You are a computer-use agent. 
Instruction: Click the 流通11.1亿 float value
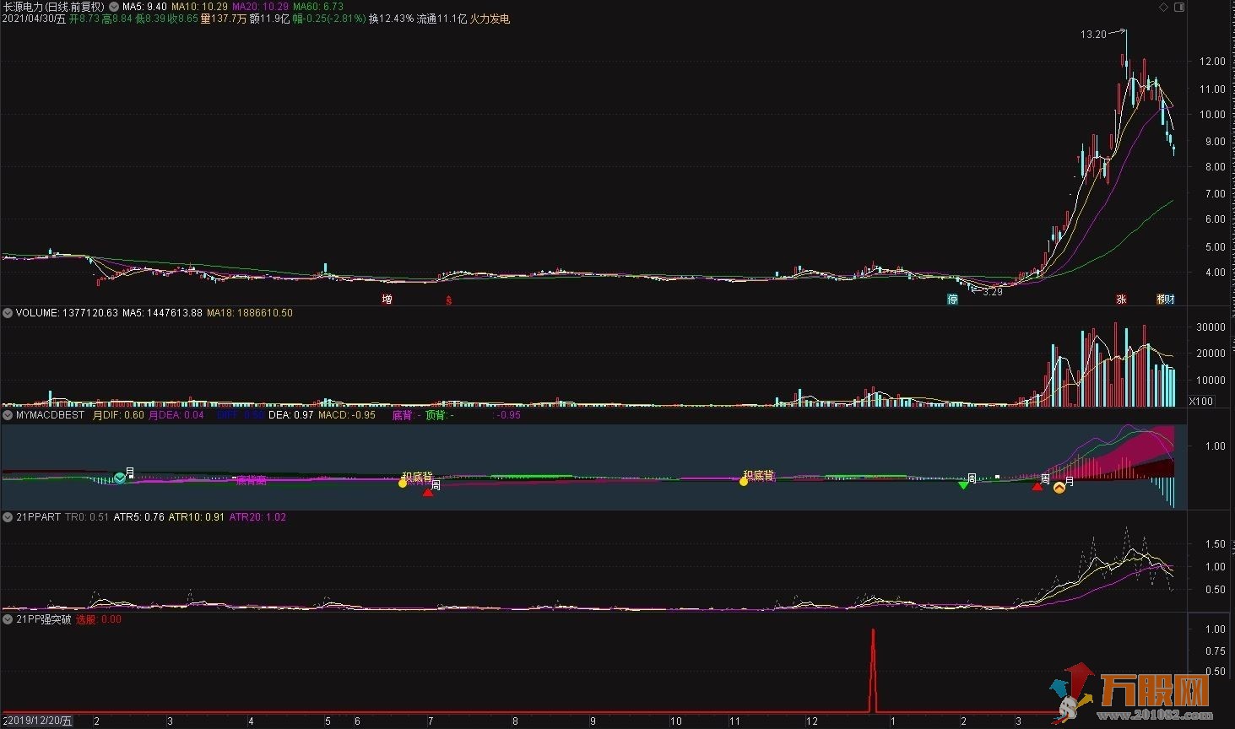[x=441, y=19]
